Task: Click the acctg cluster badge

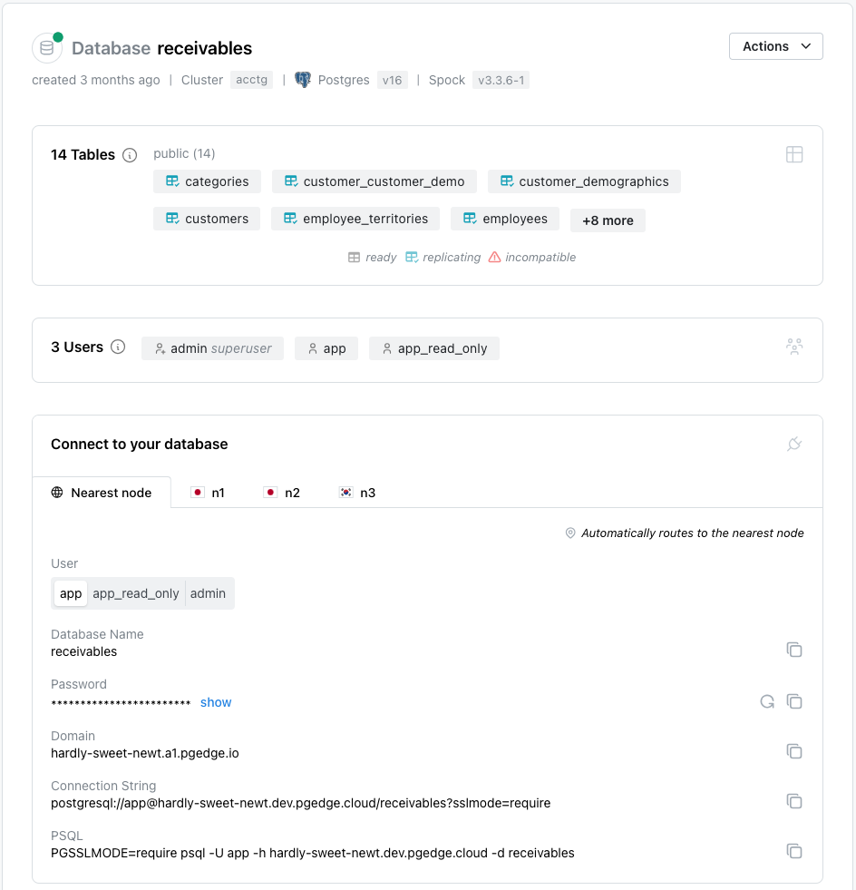Action: (x=252, y=80)
